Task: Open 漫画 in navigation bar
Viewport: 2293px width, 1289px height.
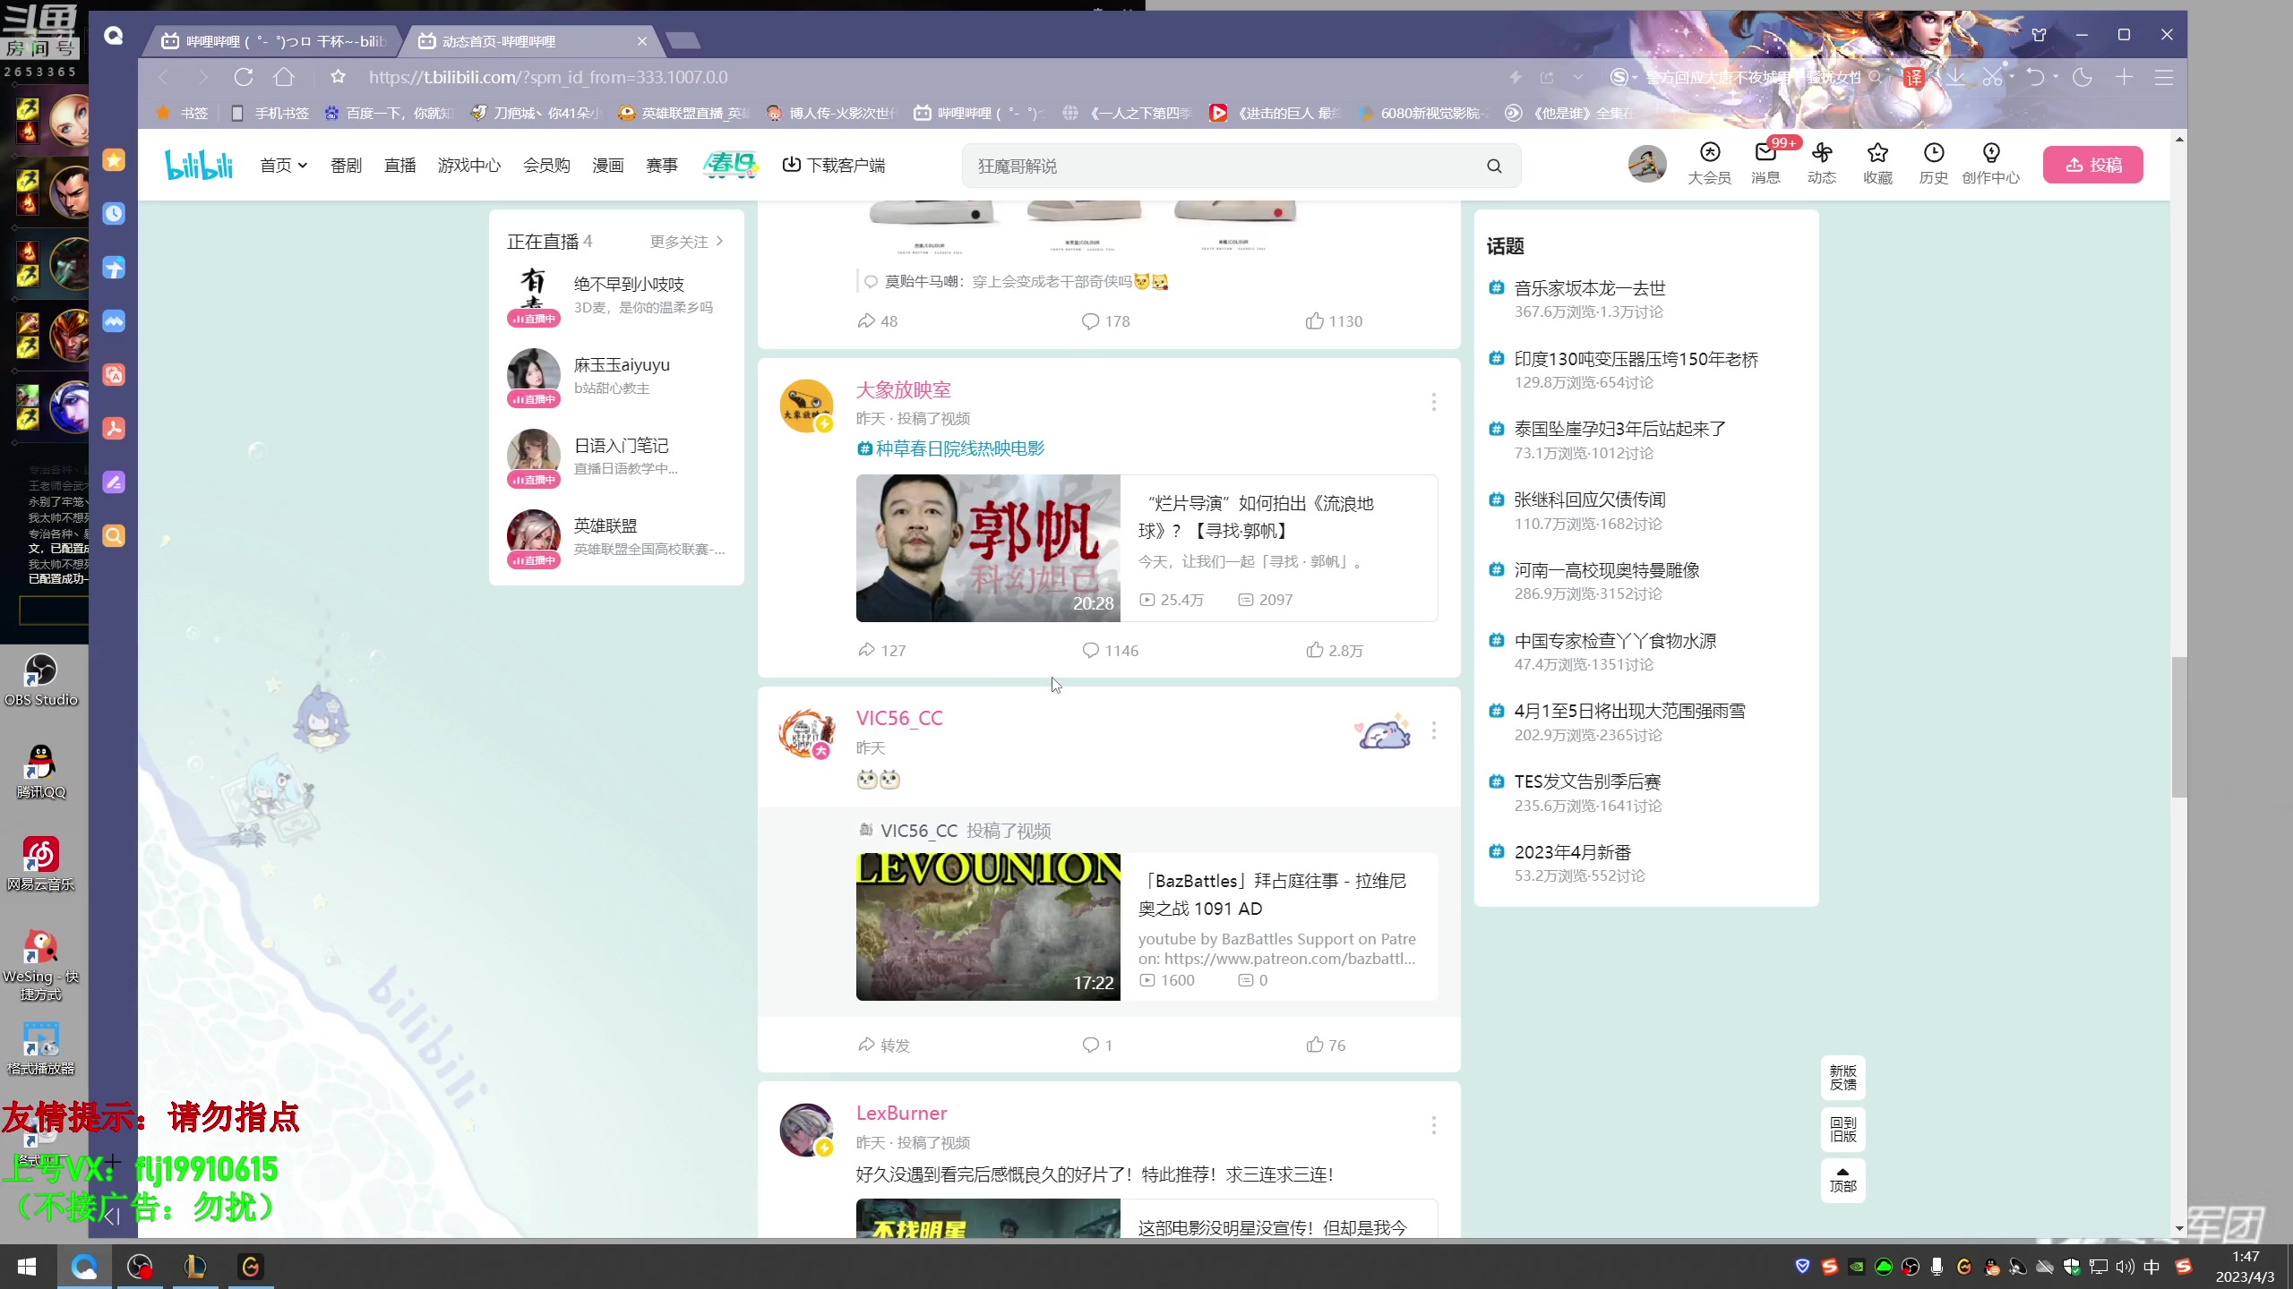Action: [x=607, y=165]
